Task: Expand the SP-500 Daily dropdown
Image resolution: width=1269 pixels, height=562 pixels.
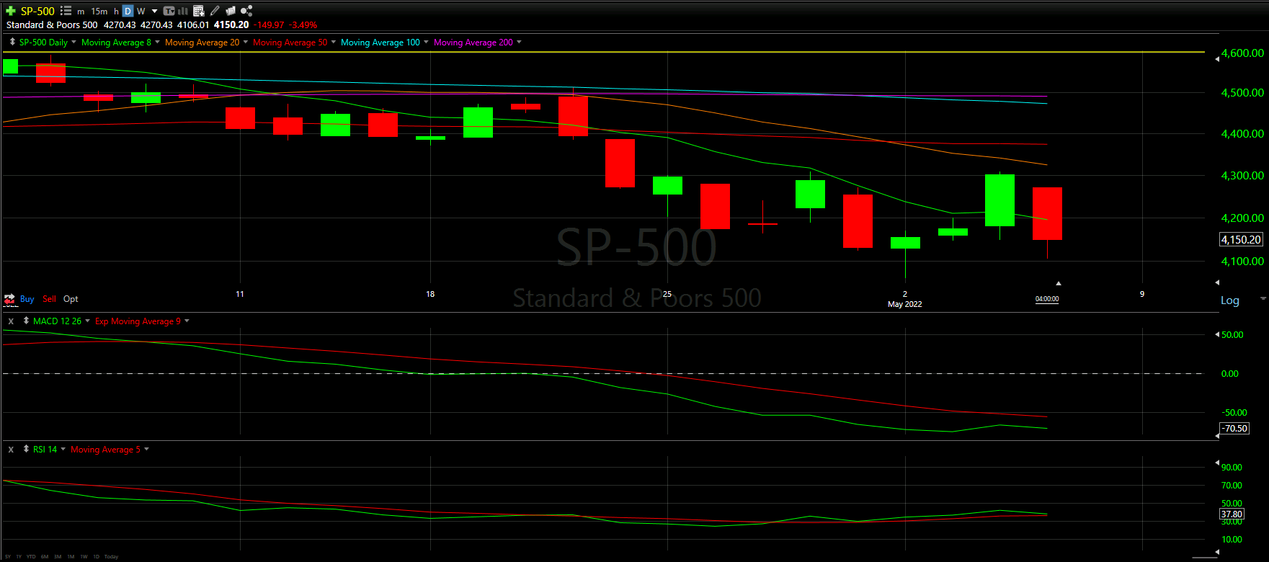Action: tap(74, 42)
